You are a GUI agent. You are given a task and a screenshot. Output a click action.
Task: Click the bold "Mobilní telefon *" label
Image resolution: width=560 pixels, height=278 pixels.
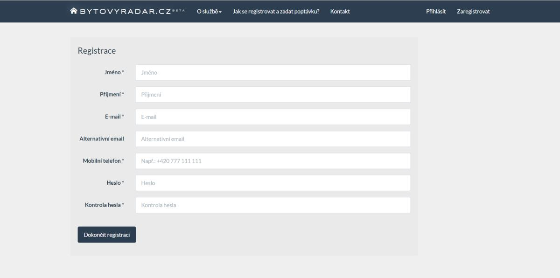(103, 161)
